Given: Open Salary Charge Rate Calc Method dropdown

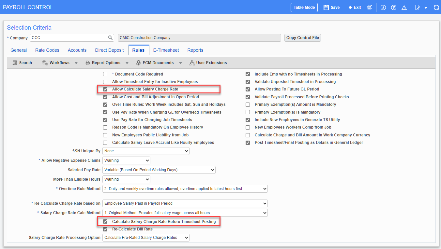Looking at the screenshot, I should [185, 213].
